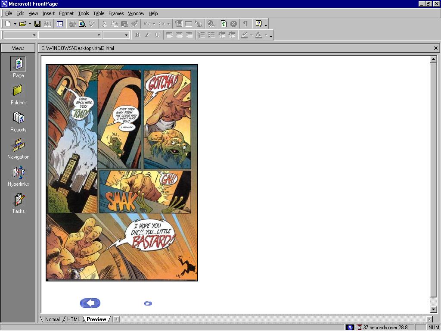This screenshot has width=441, height=331.
Task: Click the Numbering list icon
Action: pos(202,35)
